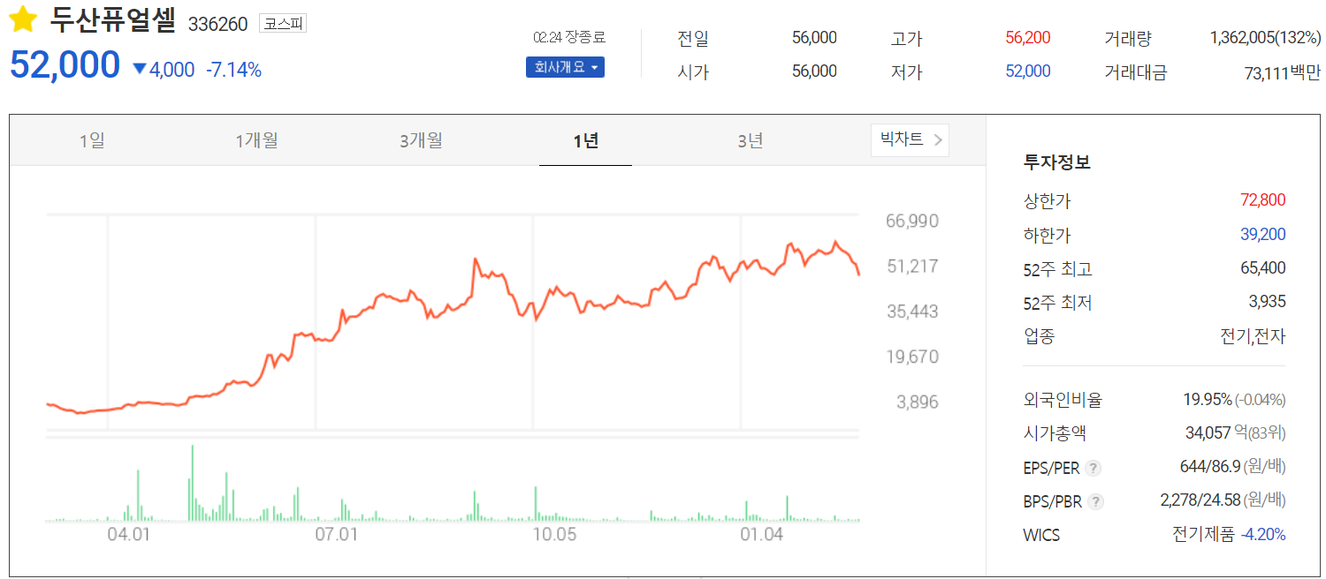Click the -7.14% change rate
The width and height of the screenshot is (1326, 579).
[x=234, y=70]
